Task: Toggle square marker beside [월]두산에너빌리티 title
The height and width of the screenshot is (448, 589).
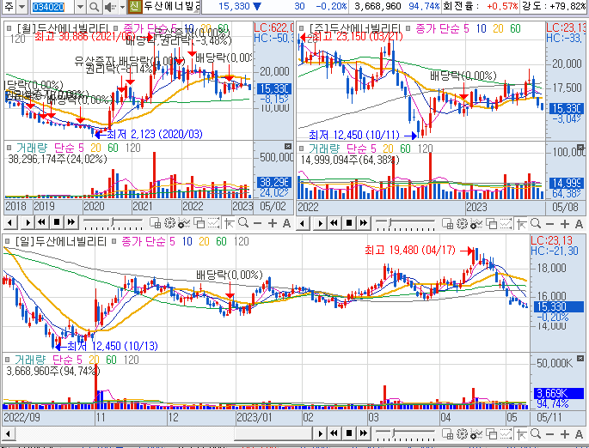Action: coord(9,27)
